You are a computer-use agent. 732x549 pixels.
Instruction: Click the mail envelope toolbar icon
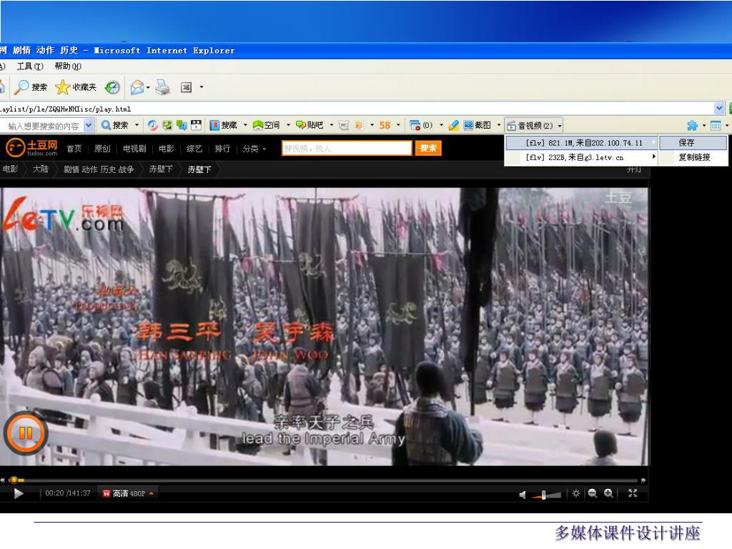click(x=137, y=86)
